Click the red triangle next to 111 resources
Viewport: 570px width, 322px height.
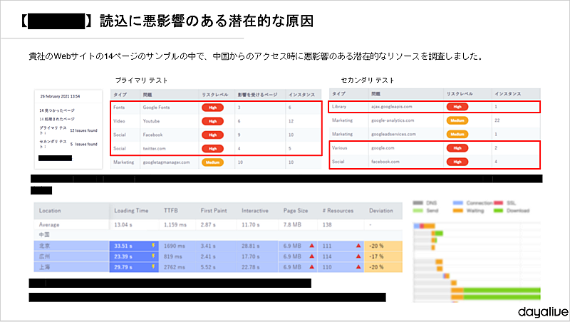click(358, 246)
